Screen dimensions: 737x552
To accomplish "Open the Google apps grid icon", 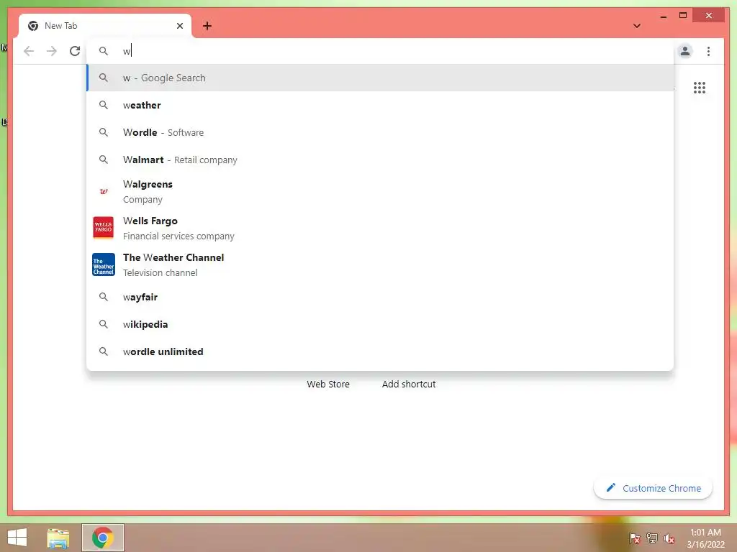I will 700,87.
